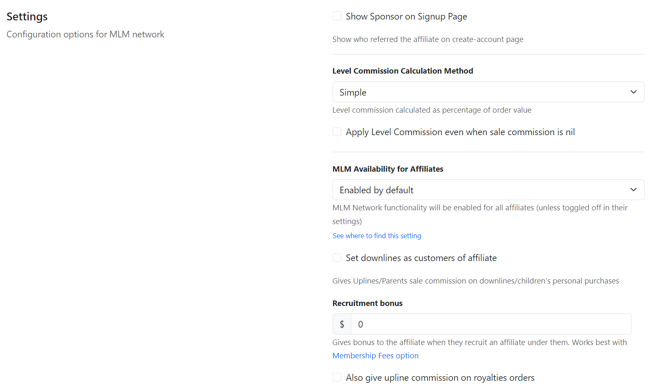Toggle the upline commission on royalties checkbox
Image resolution: width=651 pixels, height=387 pixels.
tap(337, 377)
